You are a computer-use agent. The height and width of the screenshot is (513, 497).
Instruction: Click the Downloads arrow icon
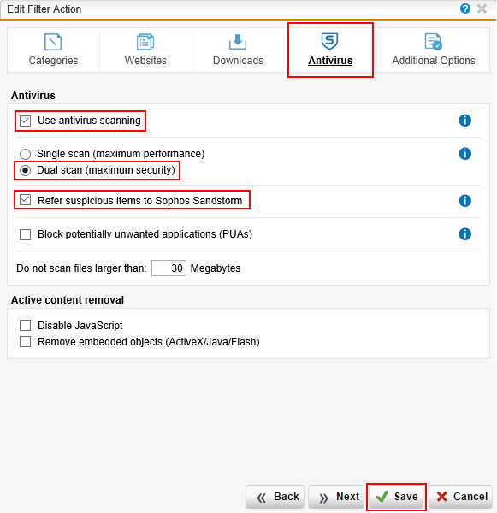click(238, 42)
